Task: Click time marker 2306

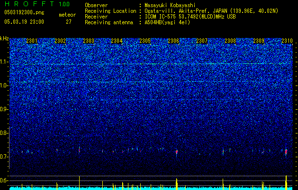Action: click(x=173, y=41)
